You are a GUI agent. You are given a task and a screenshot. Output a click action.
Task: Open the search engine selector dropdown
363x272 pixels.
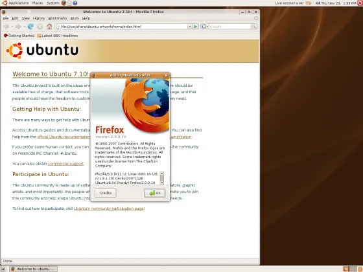(x=205, y=27)
